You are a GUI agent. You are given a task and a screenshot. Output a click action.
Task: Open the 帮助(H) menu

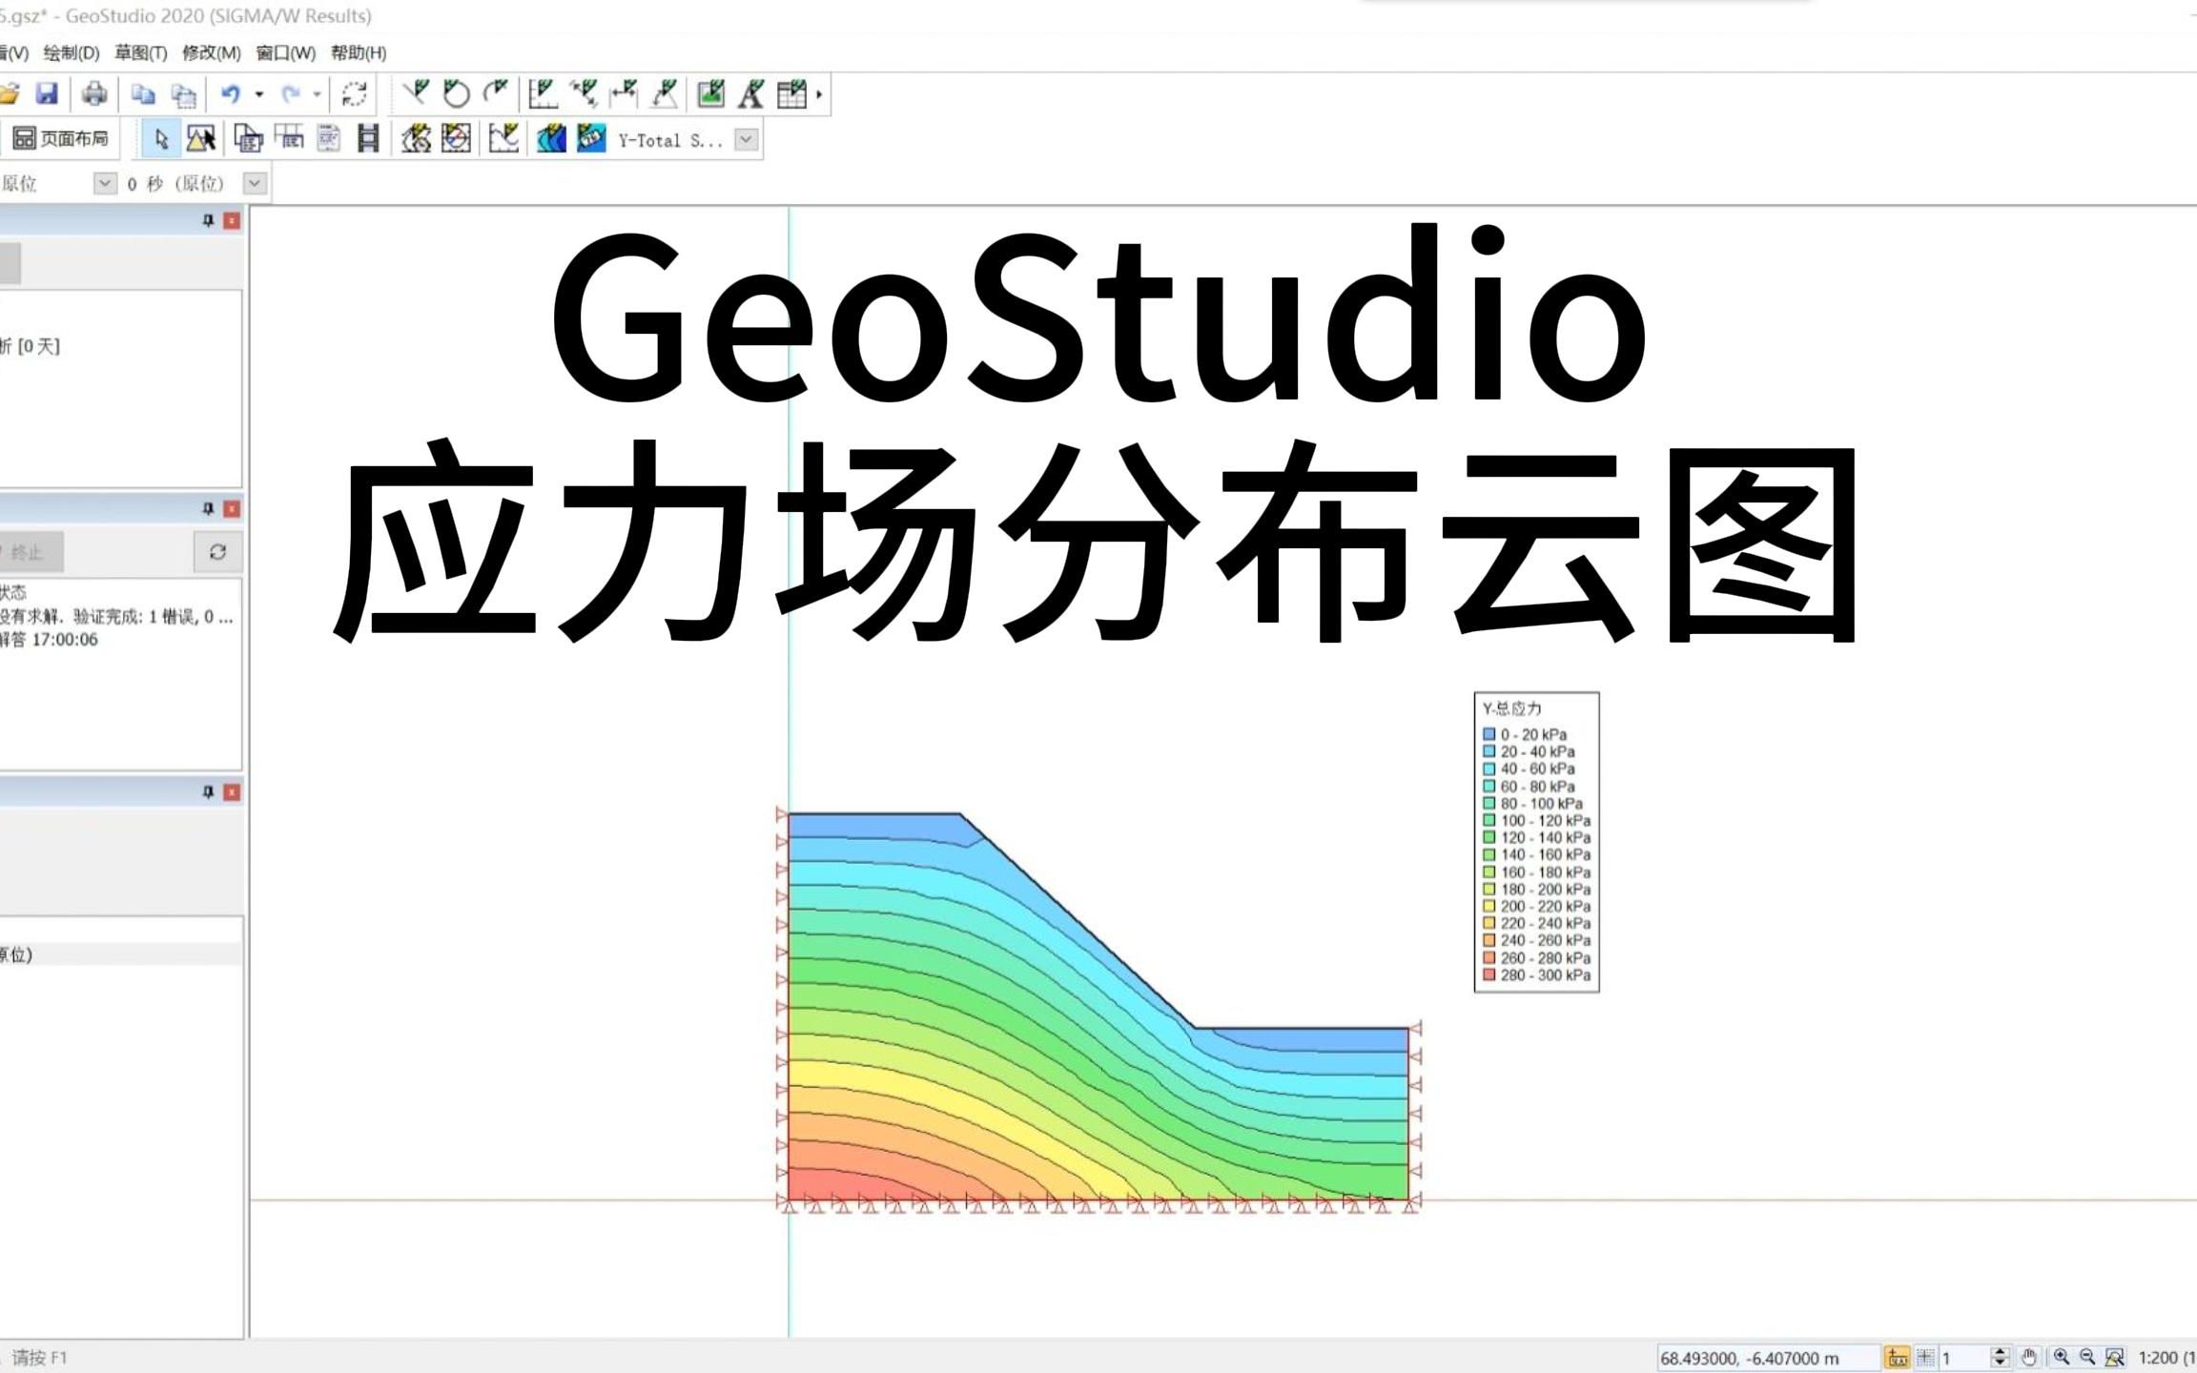(x=358, y=53)
